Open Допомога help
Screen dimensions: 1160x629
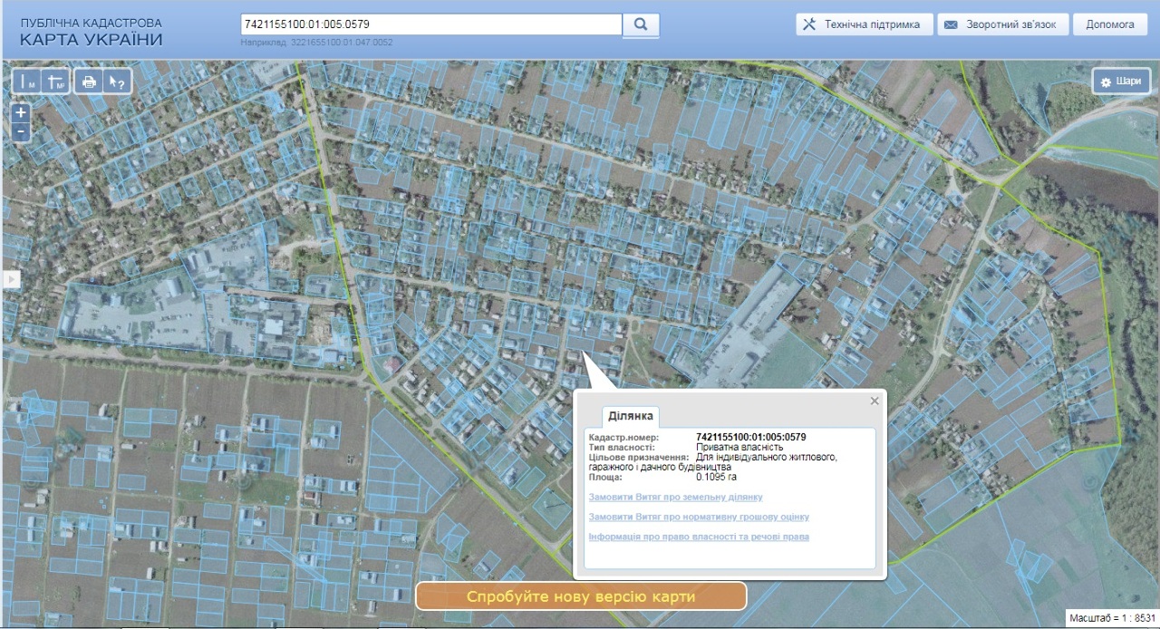coord(1109,24)
